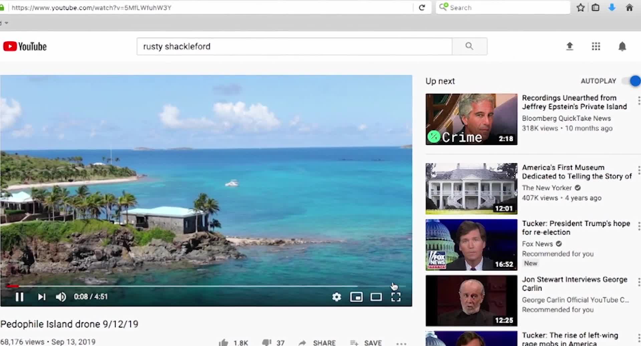Click the YouTube search input field

(294, 46)
